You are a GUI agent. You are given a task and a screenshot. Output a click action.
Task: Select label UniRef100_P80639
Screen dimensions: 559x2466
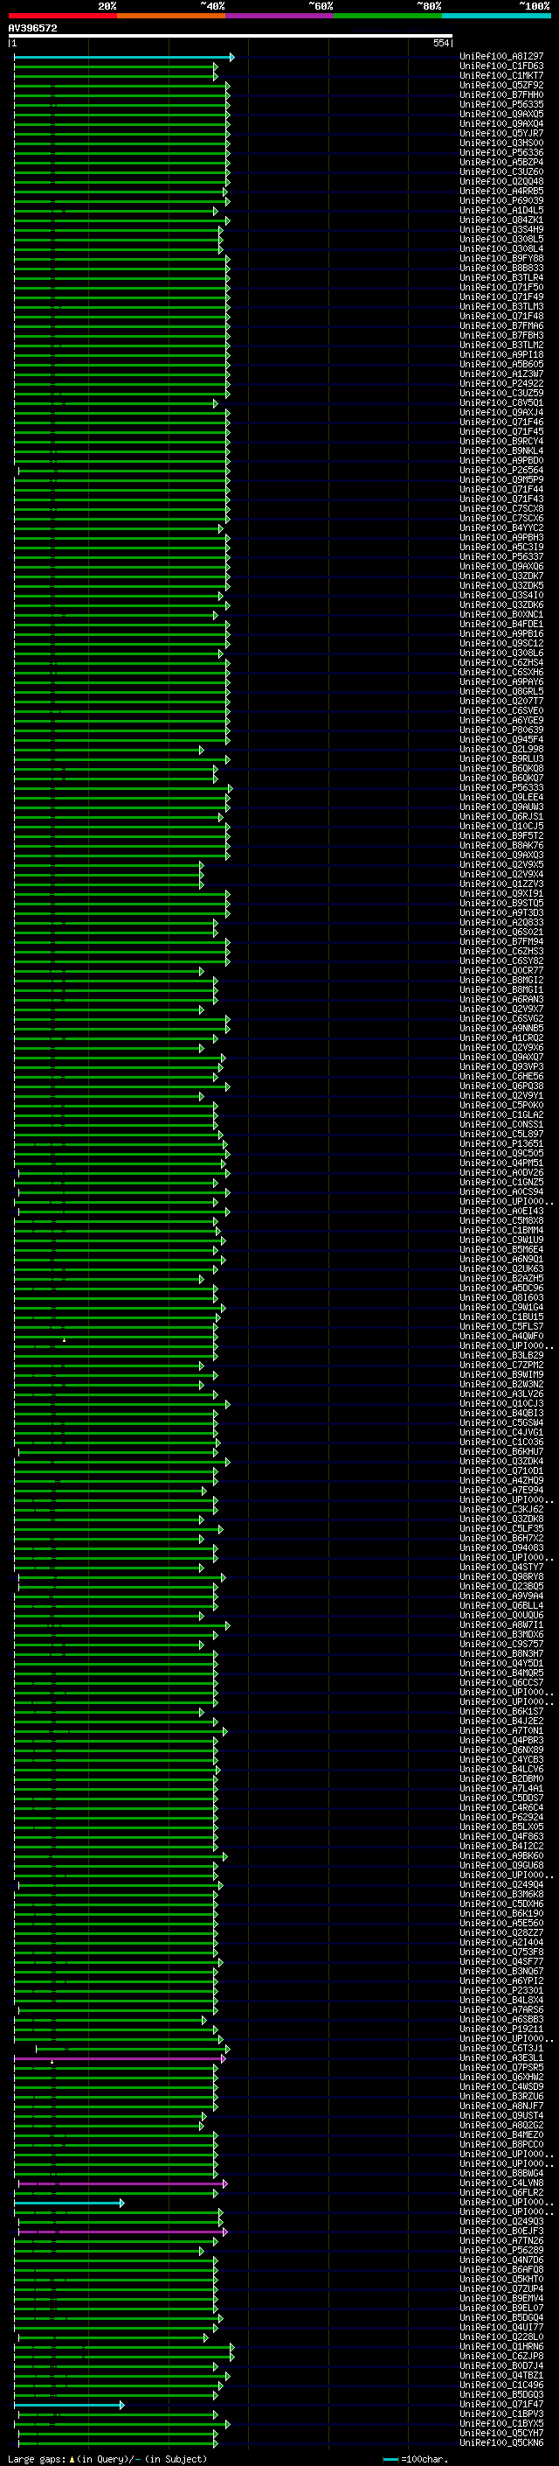[501, 730]
